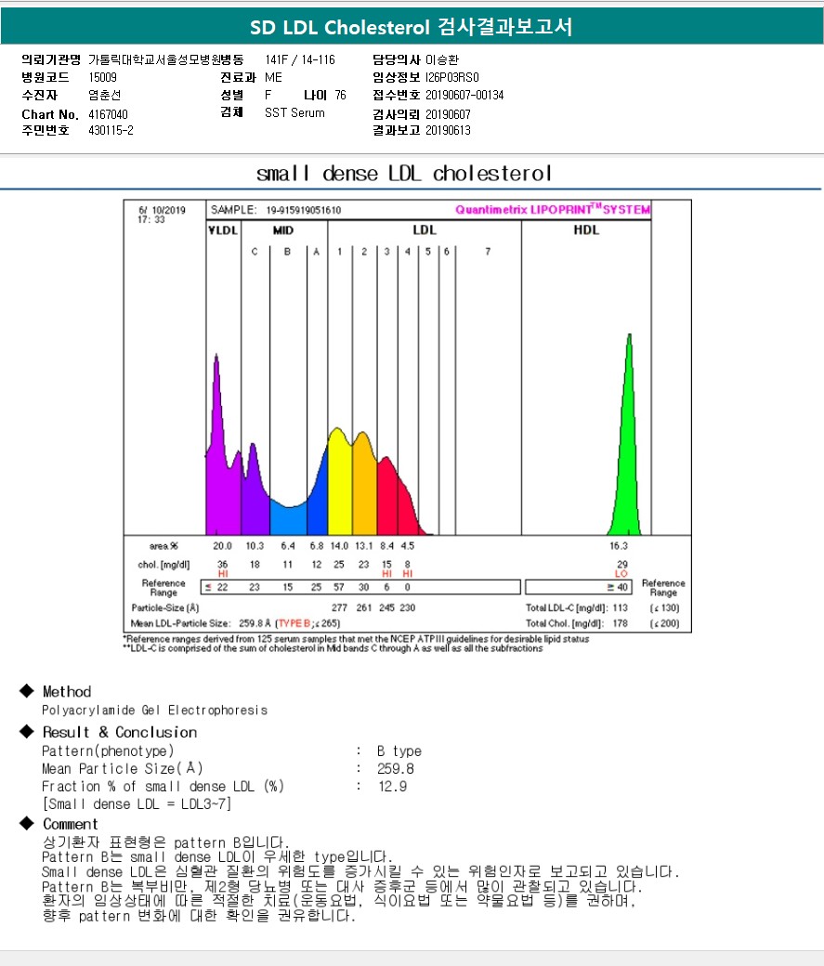
Task: Click the 'Comment' section heading
Action: click(x=71, y=824)
